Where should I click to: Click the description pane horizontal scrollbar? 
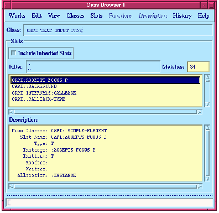point(106,186)
